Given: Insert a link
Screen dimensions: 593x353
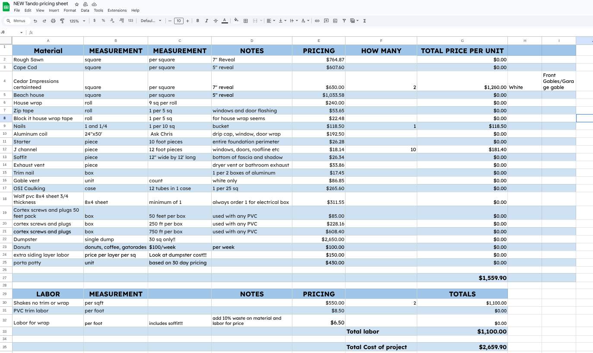Looking at the screenshot, I should (x=317, y=21).
